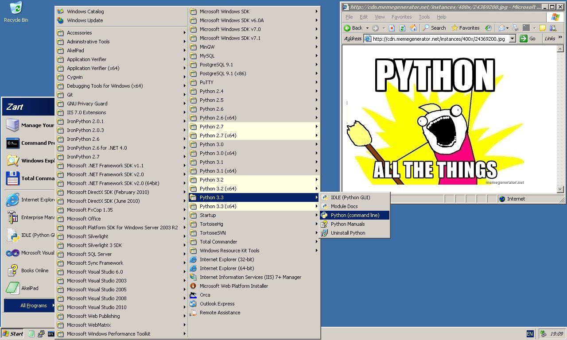Click the Windows Catalog icon
The height and width of the screenshot is (340, 567).
60,12
